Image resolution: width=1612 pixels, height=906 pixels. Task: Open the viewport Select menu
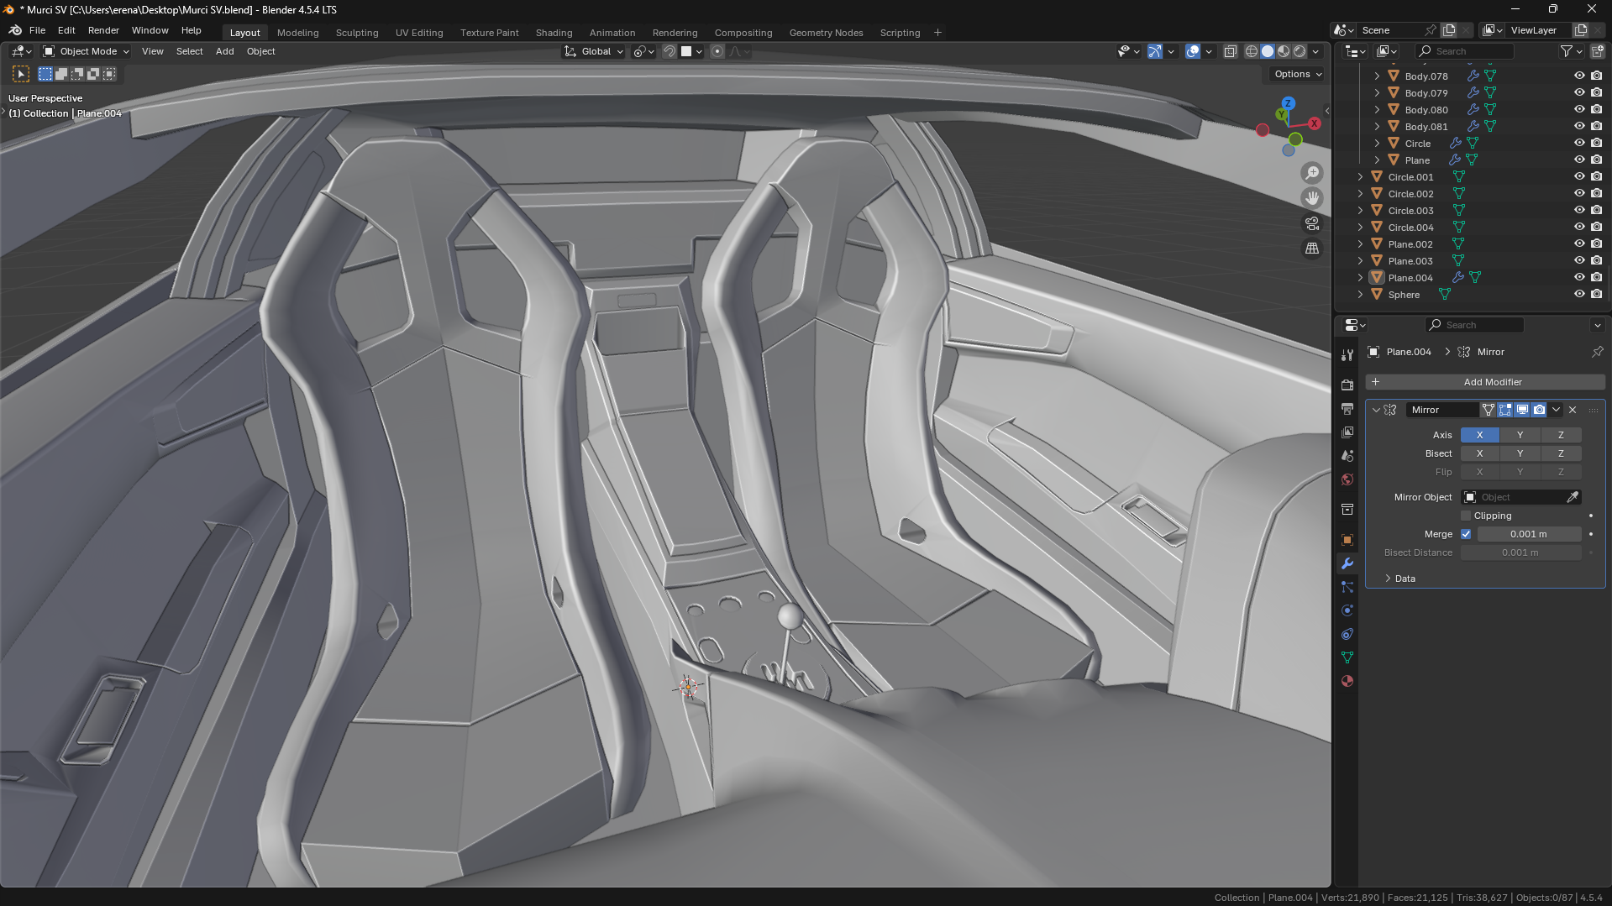(x=189, y=51)
